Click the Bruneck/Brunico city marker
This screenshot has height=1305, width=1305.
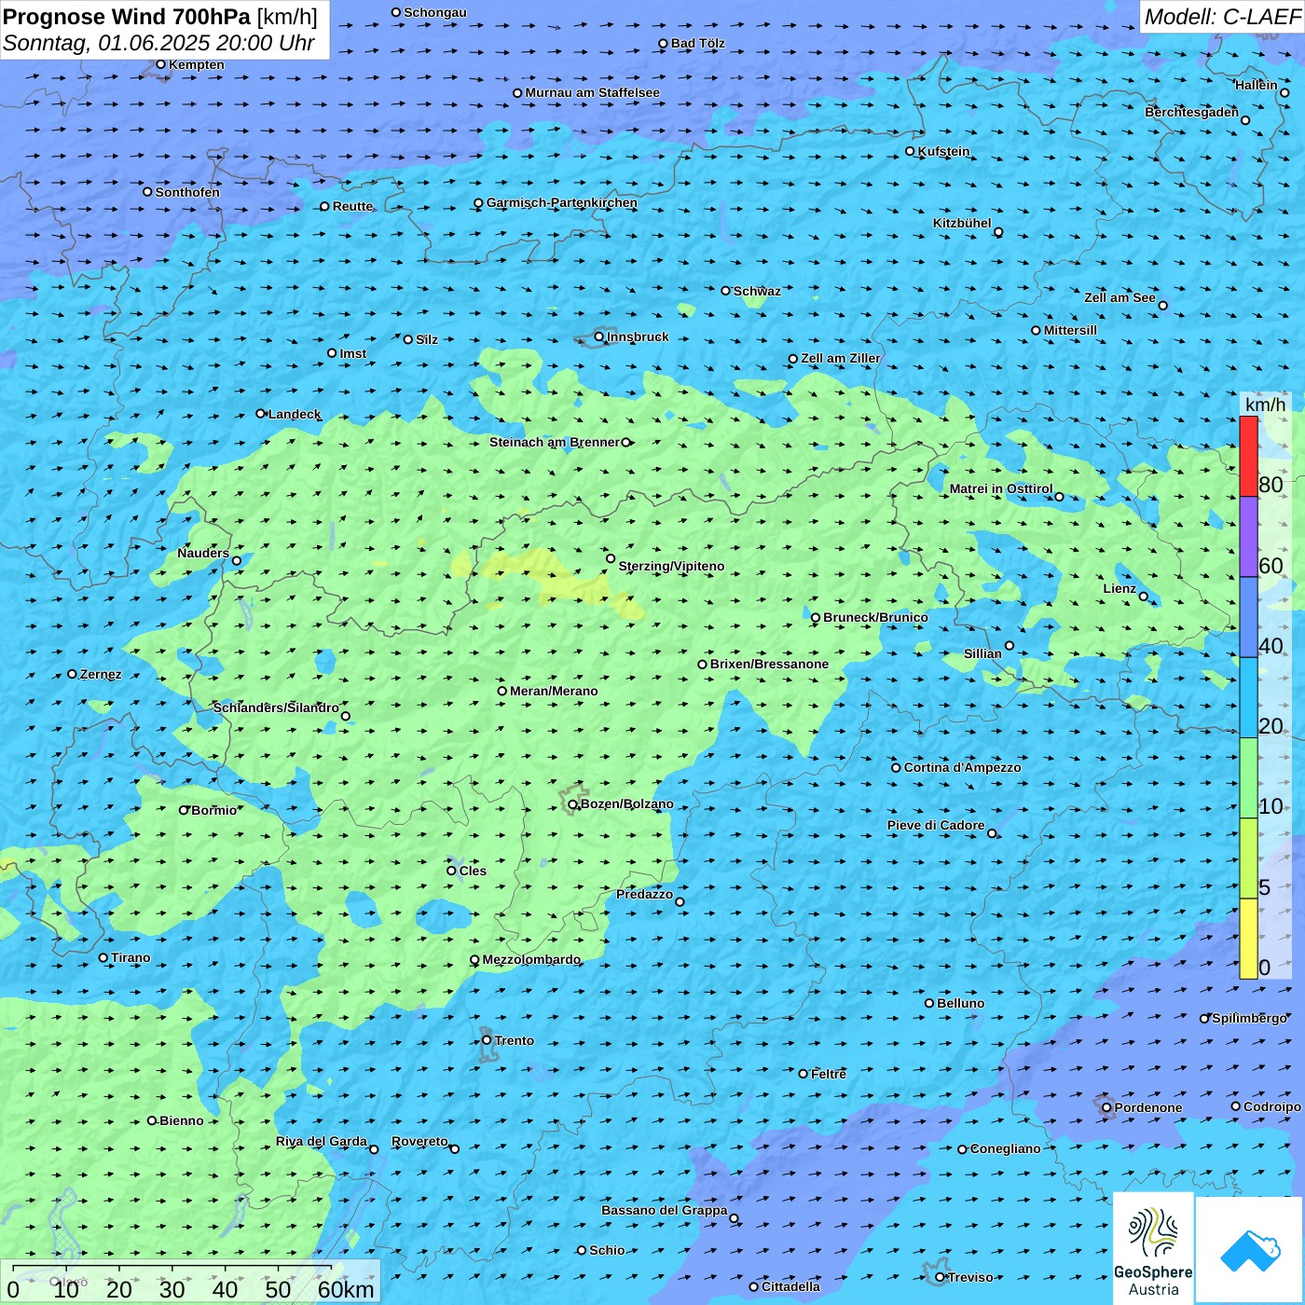(816, 617)
